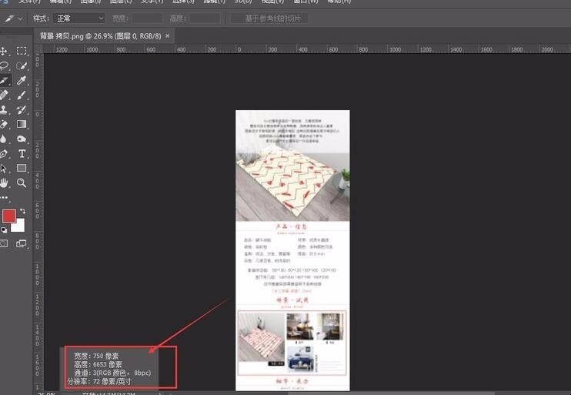This screenshot has height=395, width=571.
Task: Pick the Eyedropper tool
Action: pos(22,80)
